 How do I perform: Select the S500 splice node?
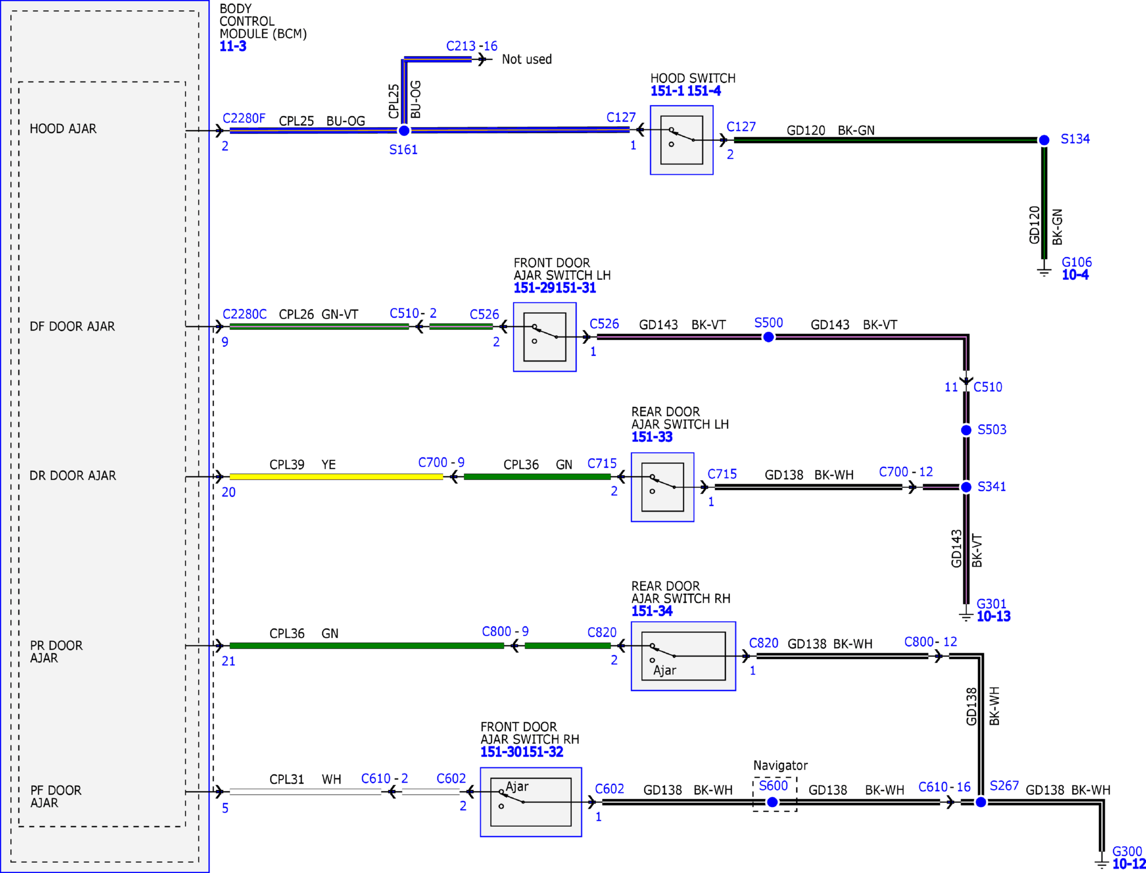click(x=768, y=337)
